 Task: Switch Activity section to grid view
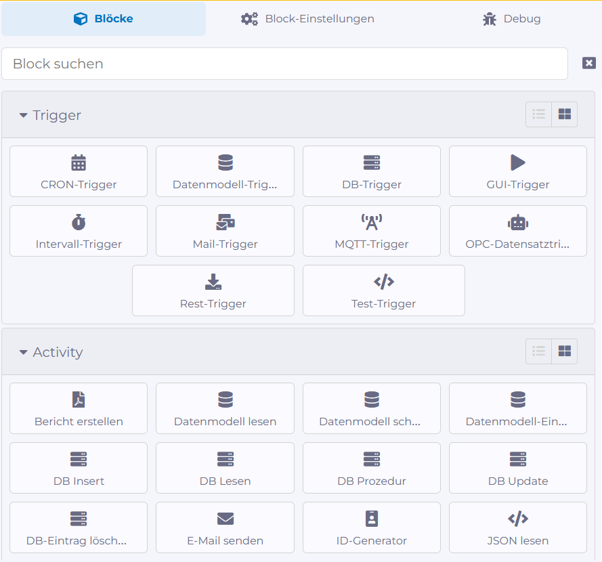pos(564,351)
